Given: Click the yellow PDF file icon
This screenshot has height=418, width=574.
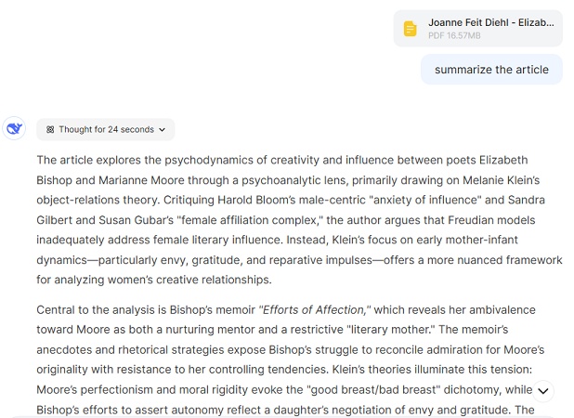Looking at the screenshot, I should coord(410,29).
